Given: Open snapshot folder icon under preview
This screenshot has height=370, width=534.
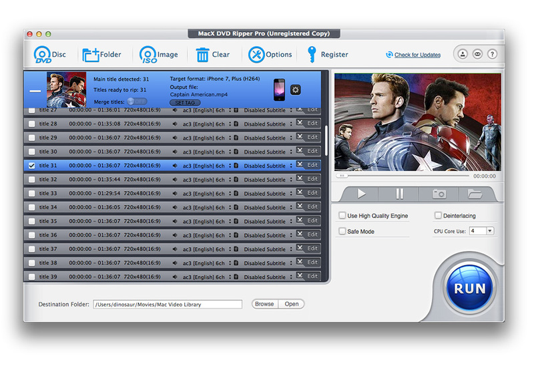Looking at the screenshot, I should coord(475,194).
